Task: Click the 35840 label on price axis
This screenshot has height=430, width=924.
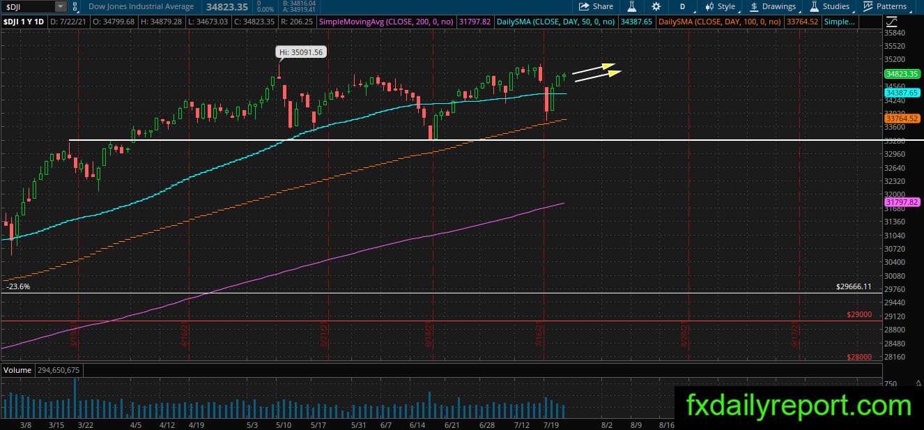Action: 896,33
